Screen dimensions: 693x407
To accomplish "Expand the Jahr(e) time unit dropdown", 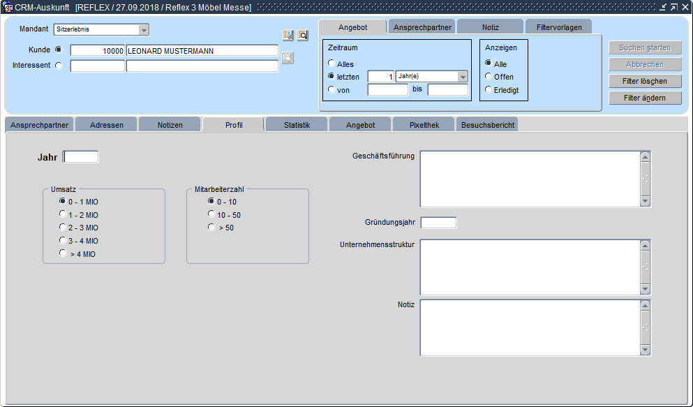I will pos(463,77).
